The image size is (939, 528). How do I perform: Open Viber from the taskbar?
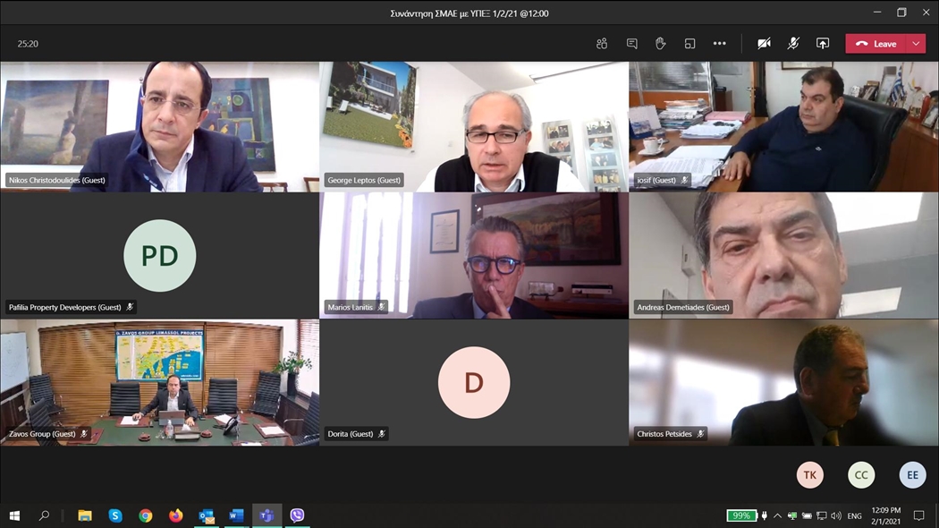(x=297, y=515)
